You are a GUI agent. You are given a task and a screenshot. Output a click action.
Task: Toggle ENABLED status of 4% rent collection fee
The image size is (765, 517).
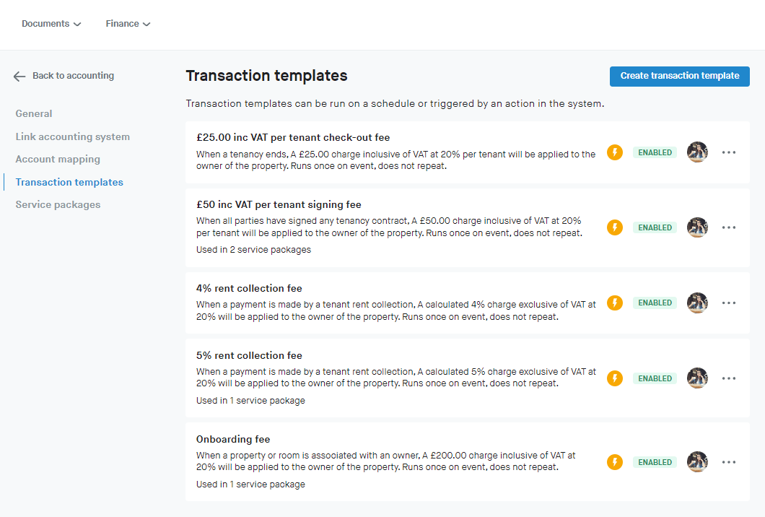pyautogui.click(x=655, y=303)
